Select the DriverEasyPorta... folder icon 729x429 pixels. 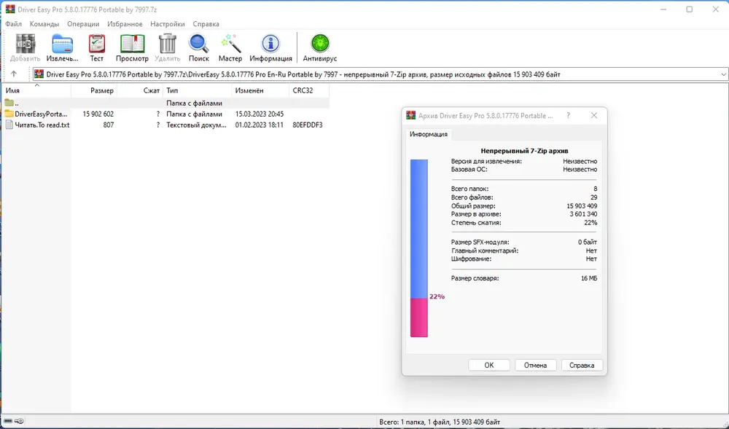9,114
